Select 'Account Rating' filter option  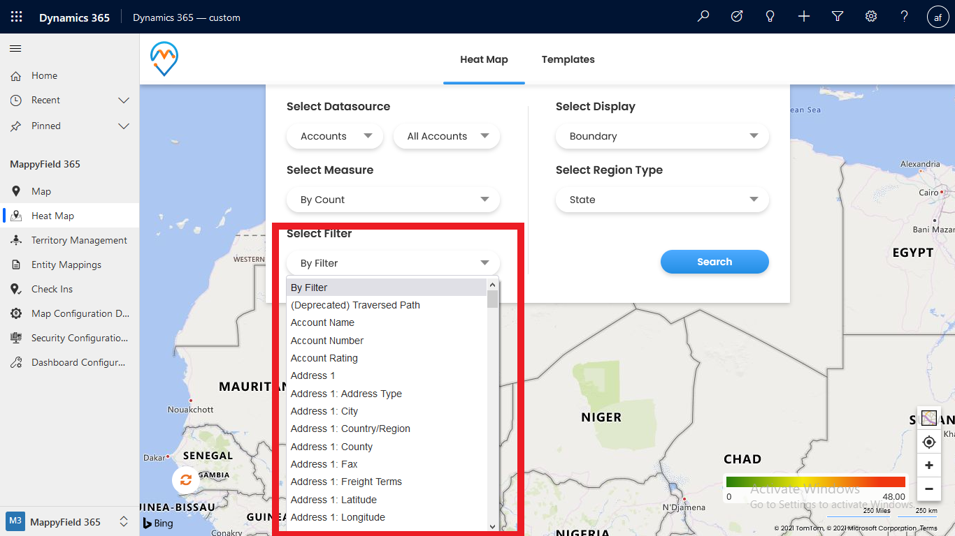387,358
